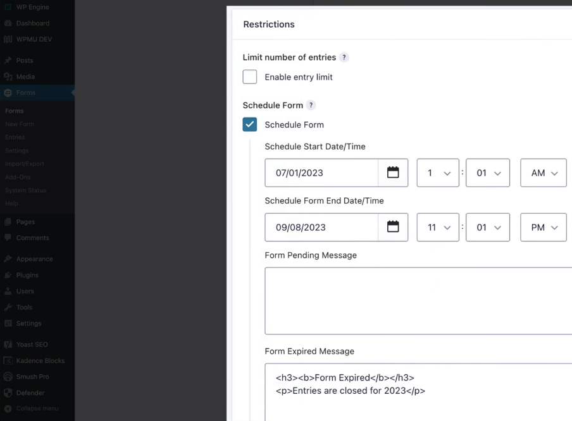Open the start date calendar picker icon

(x=393, y=173)
